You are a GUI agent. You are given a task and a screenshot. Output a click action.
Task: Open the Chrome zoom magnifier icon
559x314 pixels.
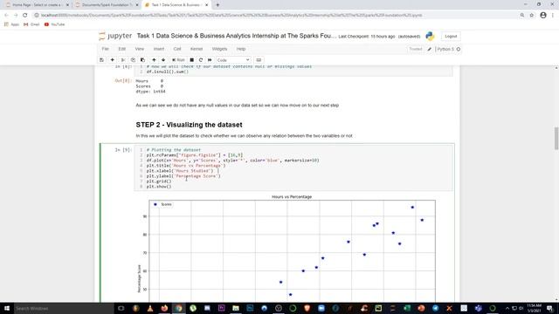point(522,16)
